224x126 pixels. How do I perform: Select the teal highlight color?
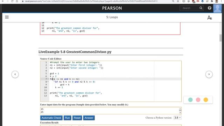coord(190,100)
